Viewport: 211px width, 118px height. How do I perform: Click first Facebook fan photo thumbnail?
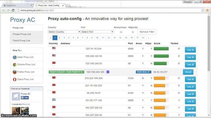tap(16, 110)
